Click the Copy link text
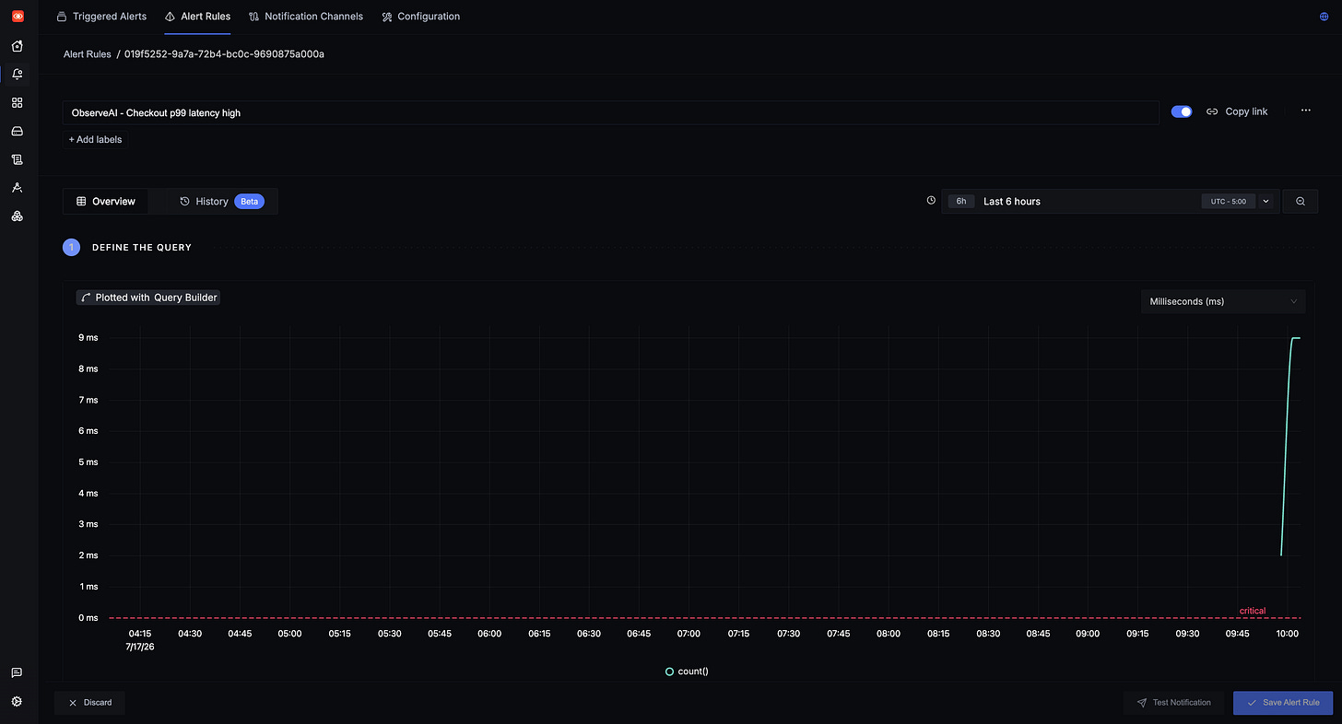This screenshot has width=1342, height=724. point(1246,111)
